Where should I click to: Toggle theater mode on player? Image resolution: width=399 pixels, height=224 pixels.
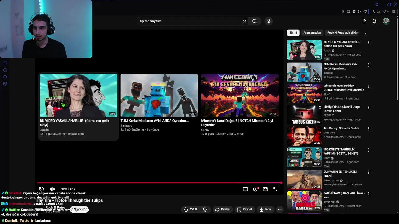click(265, 189)
